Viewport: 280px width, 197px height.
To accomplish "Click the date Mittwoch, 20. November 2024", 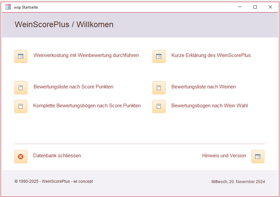I will coord(238,182).
